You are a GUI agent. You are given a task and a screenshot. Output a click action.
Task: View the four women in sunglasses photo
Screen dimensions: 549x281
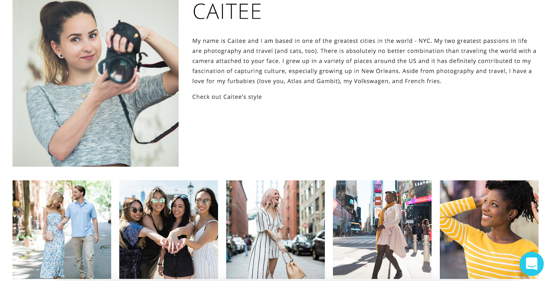pyautogui.click(x=168, y=230)
